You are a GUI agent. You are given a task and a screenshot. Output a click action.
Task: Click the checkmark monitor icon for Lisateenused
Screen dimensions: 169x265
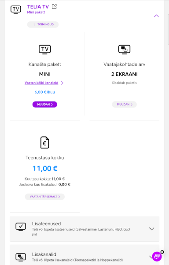[x=21, y=227]
